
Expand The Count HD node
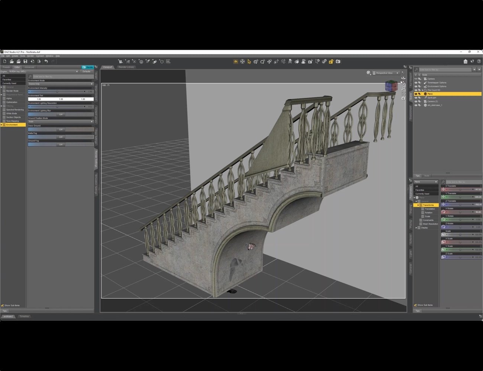pos(422,90)
